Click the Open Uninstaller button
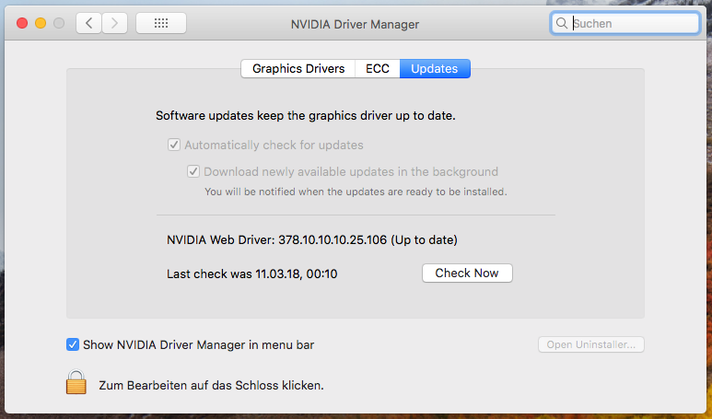 click(x=591, y=344)
